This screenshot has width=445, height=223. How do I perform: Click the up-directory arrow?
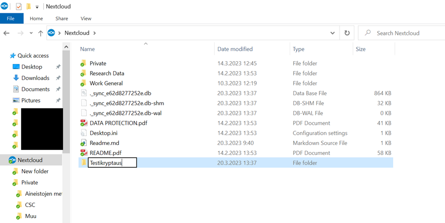pos(40,33)
